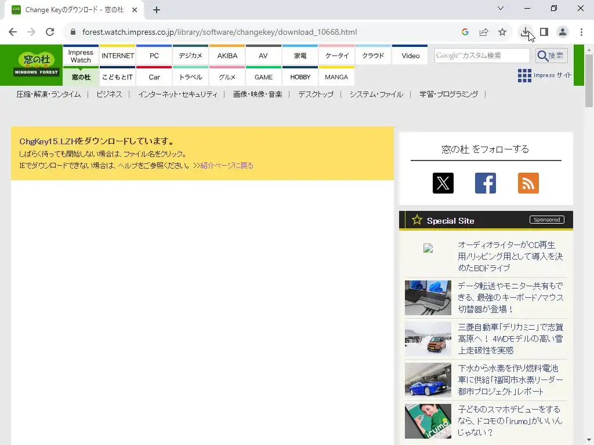Open the デスクトップ category
594x445 pixels.
316,94
